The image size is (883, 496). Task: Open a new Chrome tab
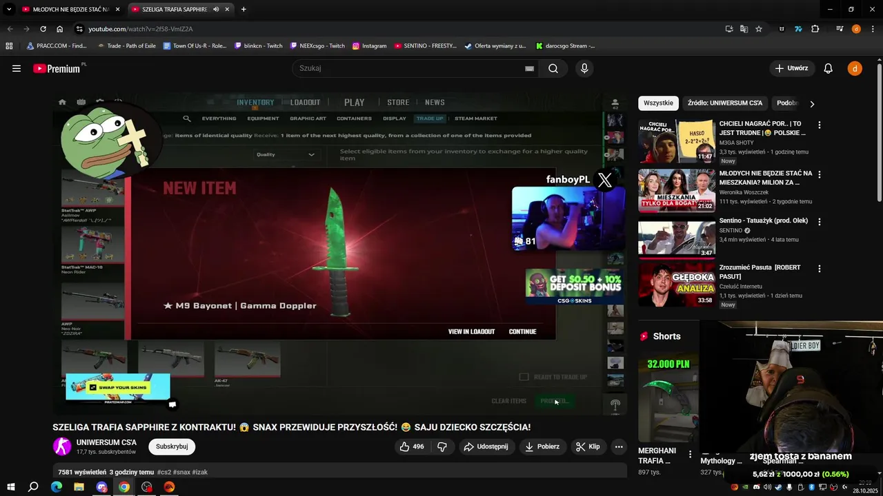click(244, 10)
